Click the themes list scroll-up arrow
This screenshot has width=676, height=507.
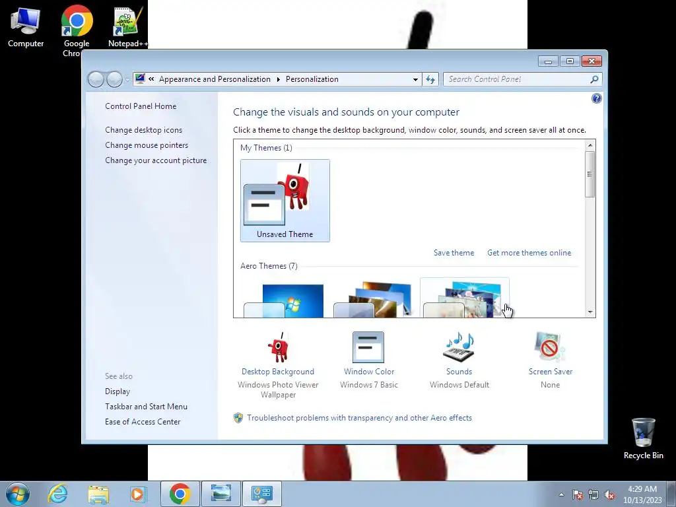pyautogui.click(x=590, y=145)
